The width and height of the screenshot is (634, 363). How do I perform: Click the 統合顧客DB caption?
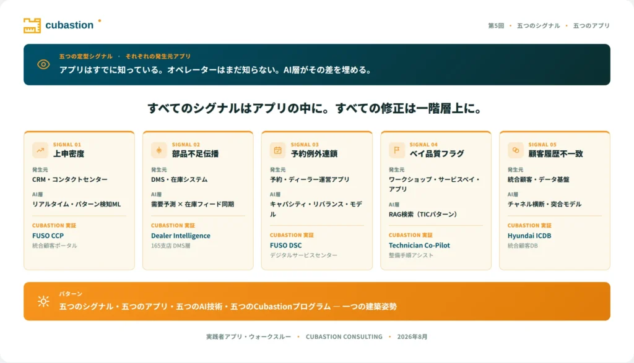point(523,246)
